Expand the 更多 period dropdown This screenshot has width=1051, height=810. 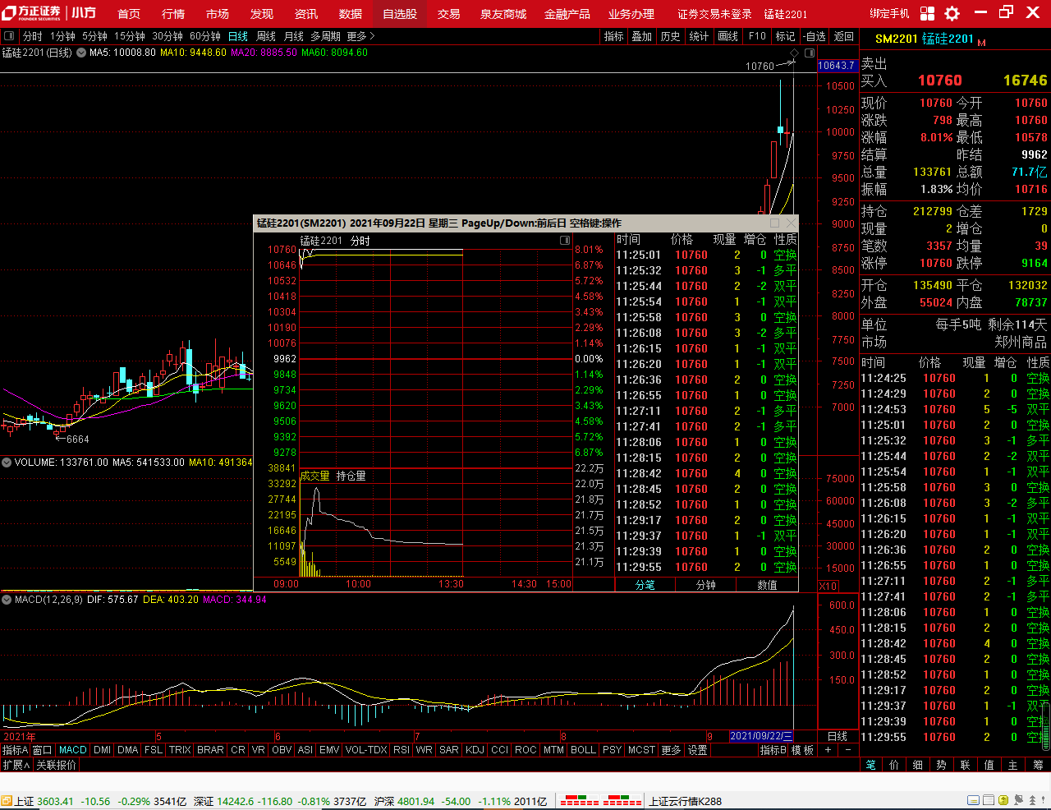point(360,36)
